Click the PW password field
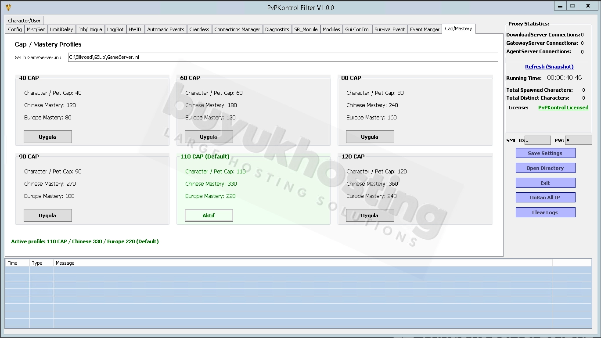601x338 pixels. click(578, 140)
